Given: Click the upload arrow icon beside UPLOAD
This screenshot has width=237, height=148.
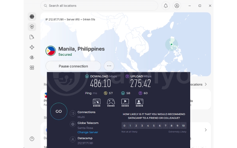Looking at the screenshot, I should (127, 76).
